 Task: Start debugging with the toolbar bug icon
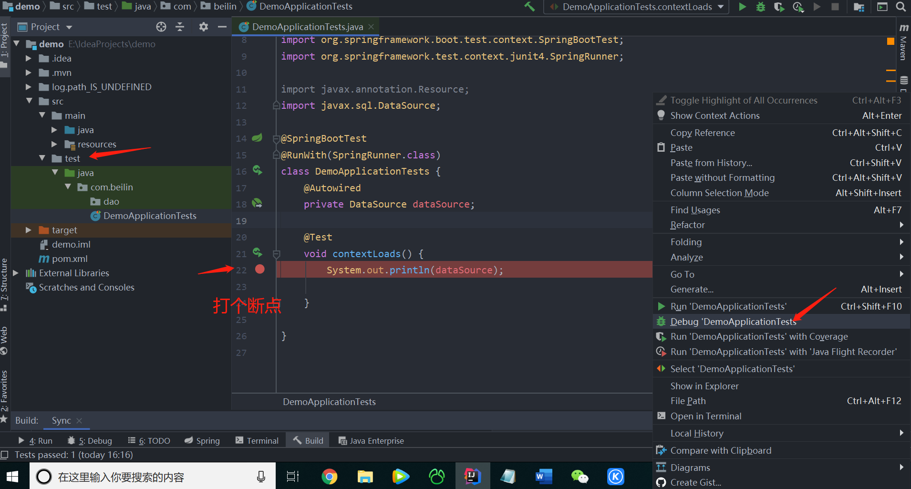tap(761, 7)
